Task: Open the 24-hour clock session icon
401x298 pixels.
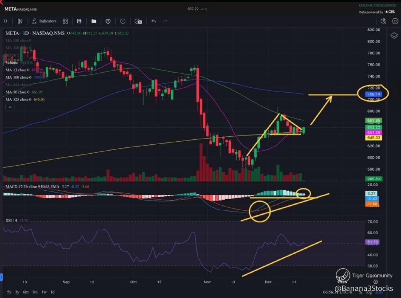Action: click(x=138, y=21)
